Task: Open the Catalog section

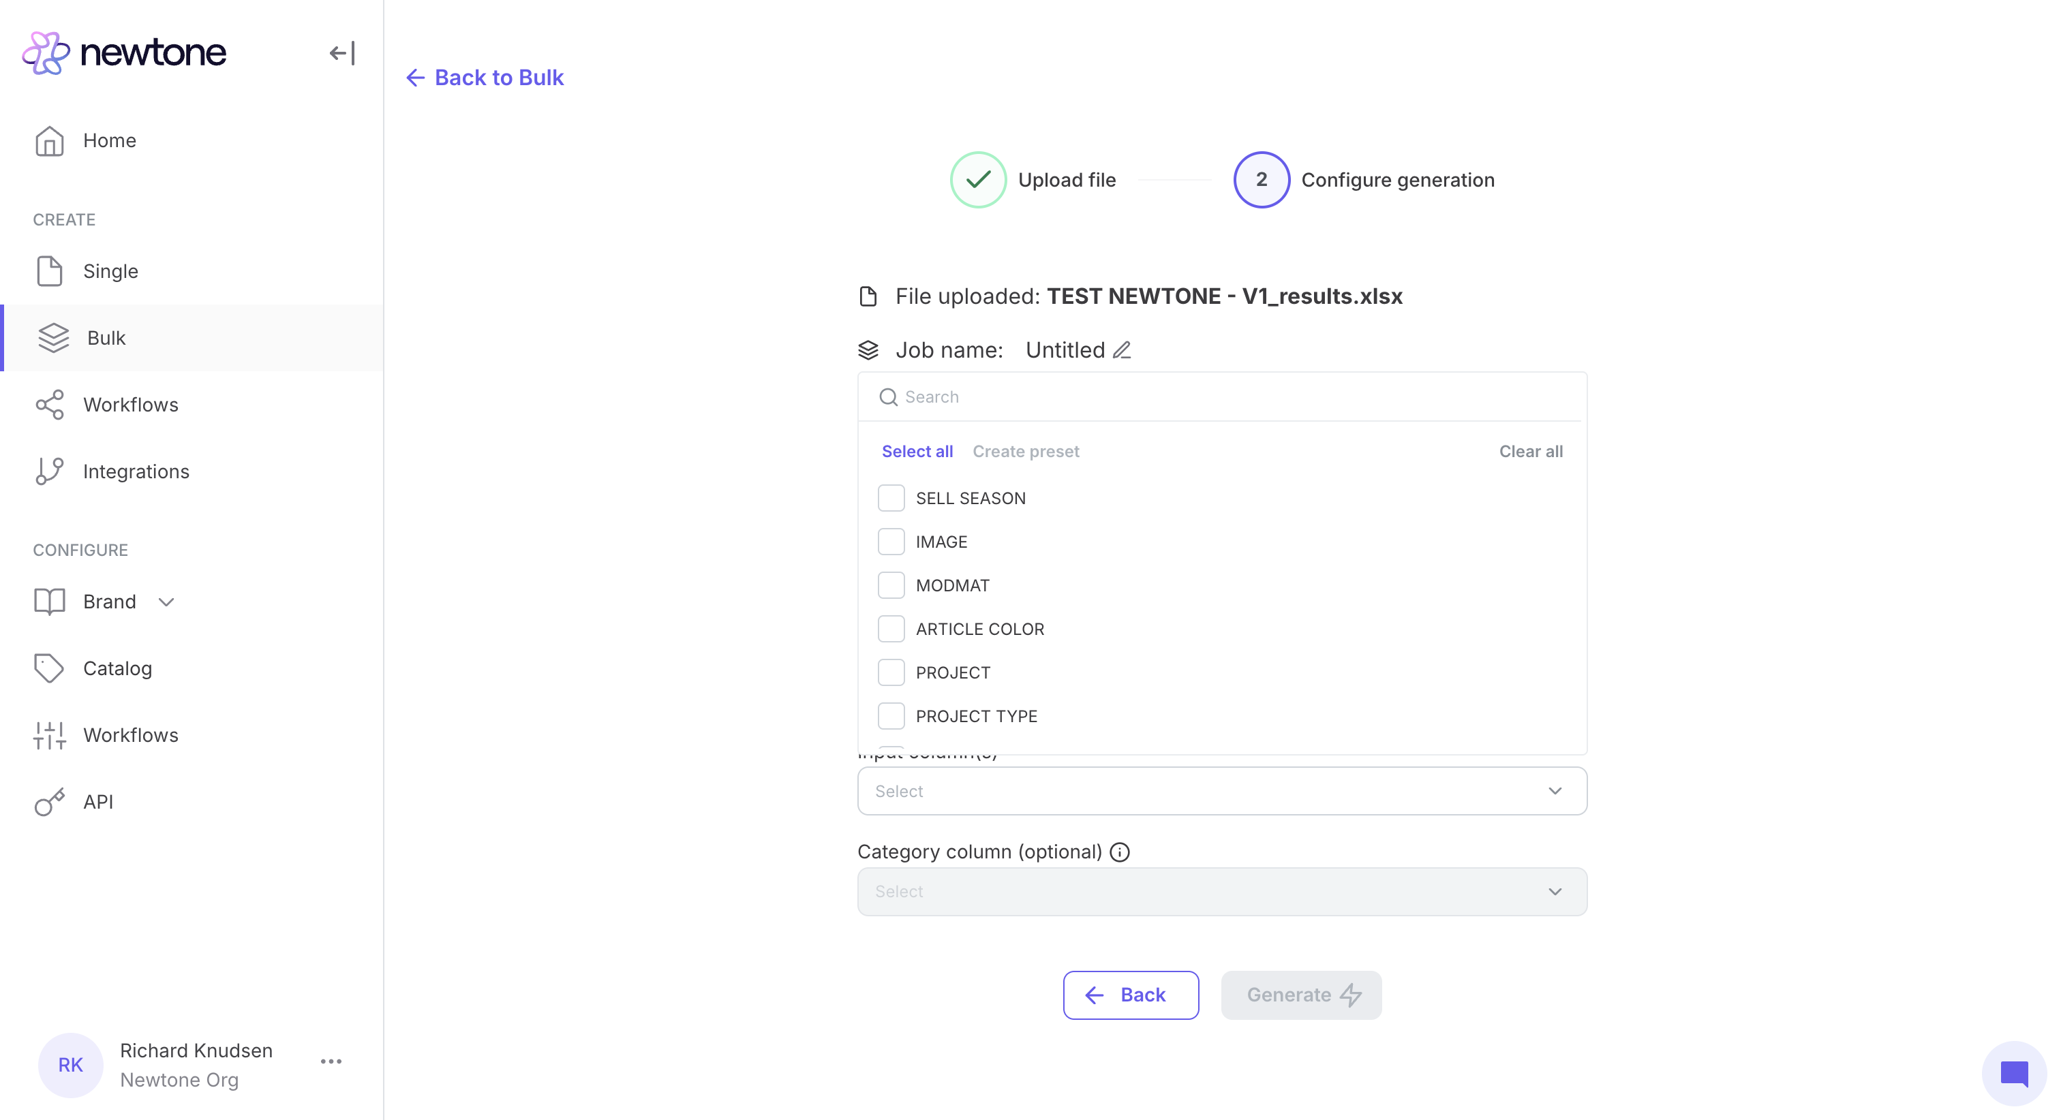Action: [x=118, y=668]
